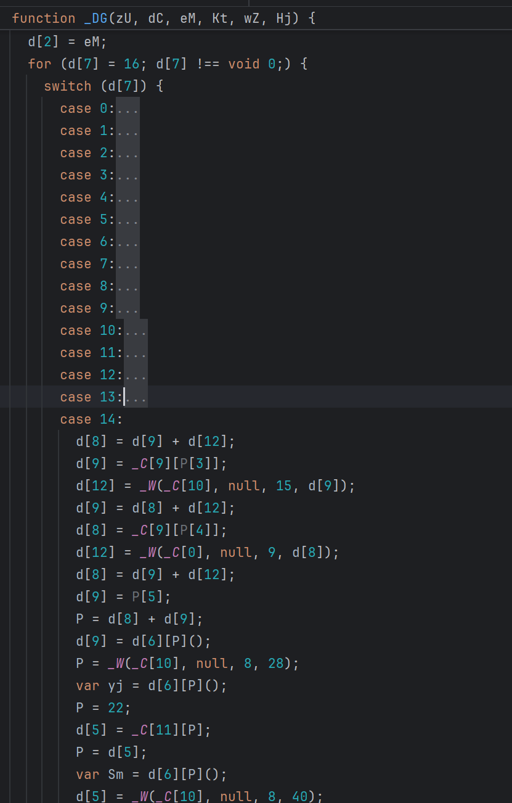
Task: Click the line 'd[9] = _C[9][P[3]];'
Action: pyautogui.click(x=152, y=464)
